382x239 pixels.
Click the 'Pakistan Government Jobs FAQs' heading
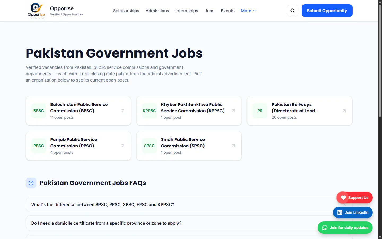pyautogui.click(x=93, y=183)
